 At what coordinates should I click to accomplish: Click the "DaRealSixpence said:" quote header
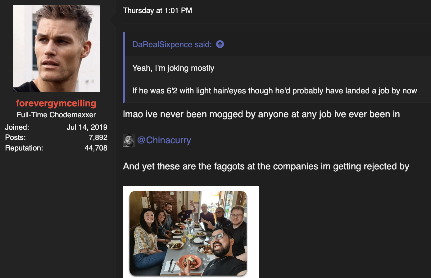(x=172, y=44)
